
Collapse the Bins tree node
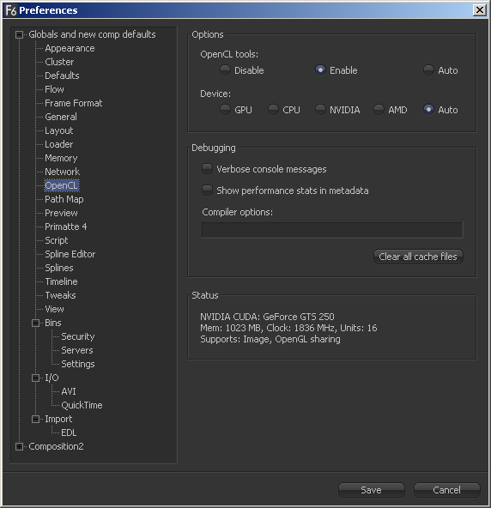(36, 323)
